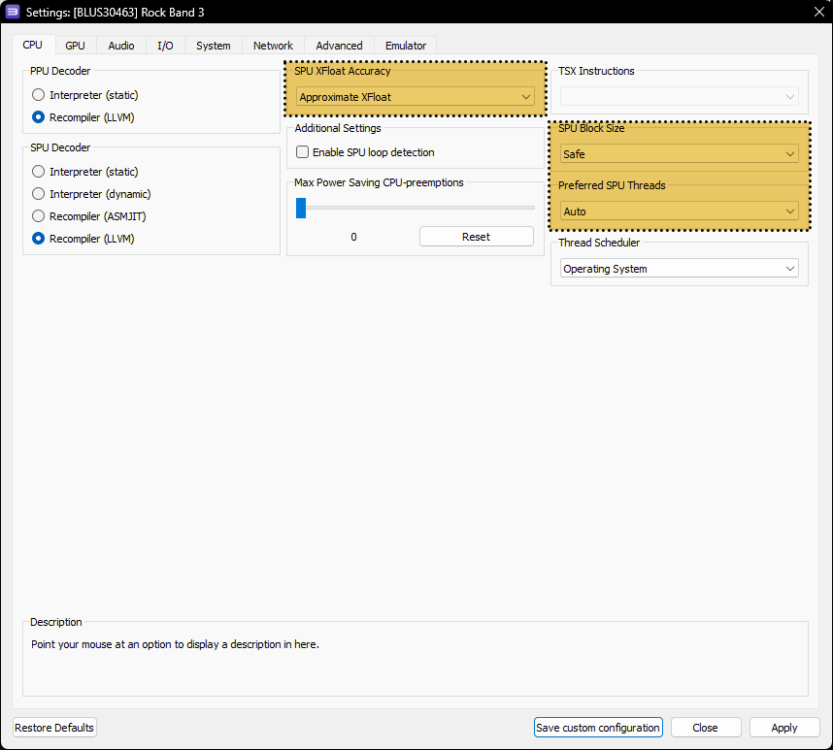Click the "SPU Decoder" group label

60,147
